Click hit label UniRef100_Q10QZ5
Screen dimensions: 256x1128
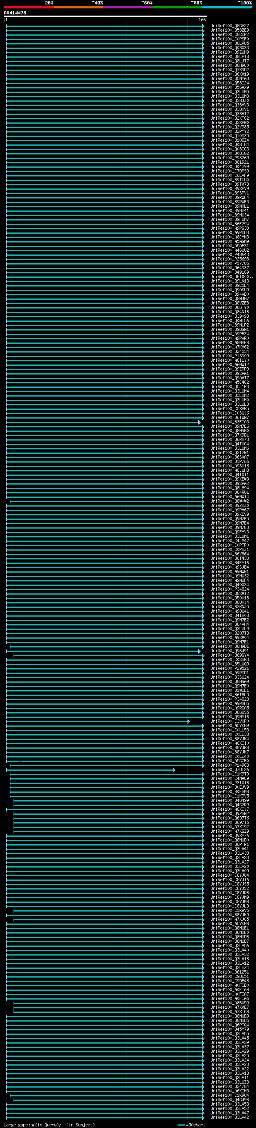[x=230, y=136]
